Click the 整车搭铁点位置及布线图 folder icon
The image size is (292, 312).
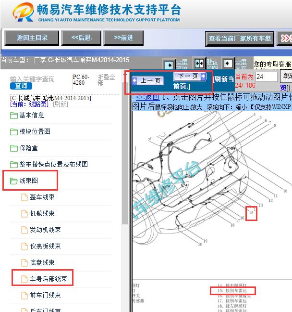point(14,164)
